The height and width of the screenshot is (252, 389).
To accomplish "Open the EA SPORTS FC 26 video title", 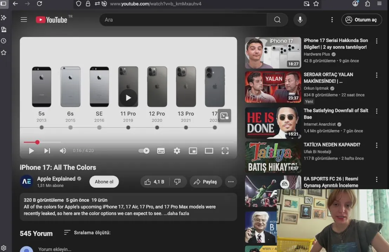I will tap(331, 182).
